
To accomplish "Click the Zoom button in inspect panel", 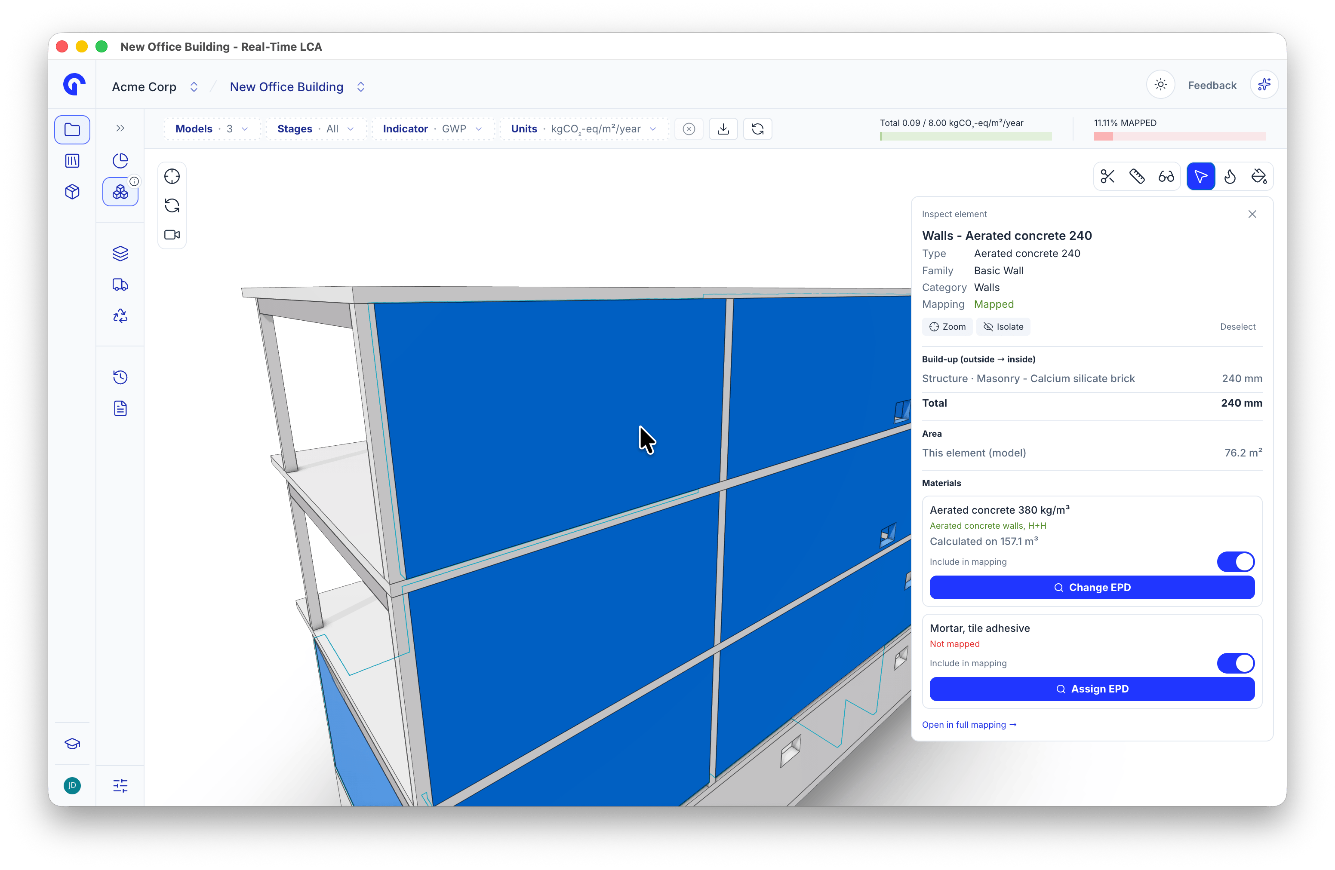I will coord(947,327).
